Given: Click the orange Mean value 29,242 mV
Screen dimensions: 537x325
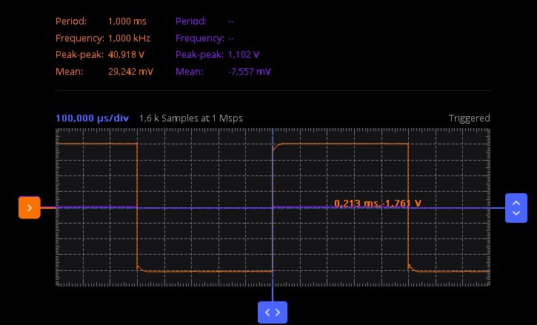Looking at the screenshot, I should (130, 71).
